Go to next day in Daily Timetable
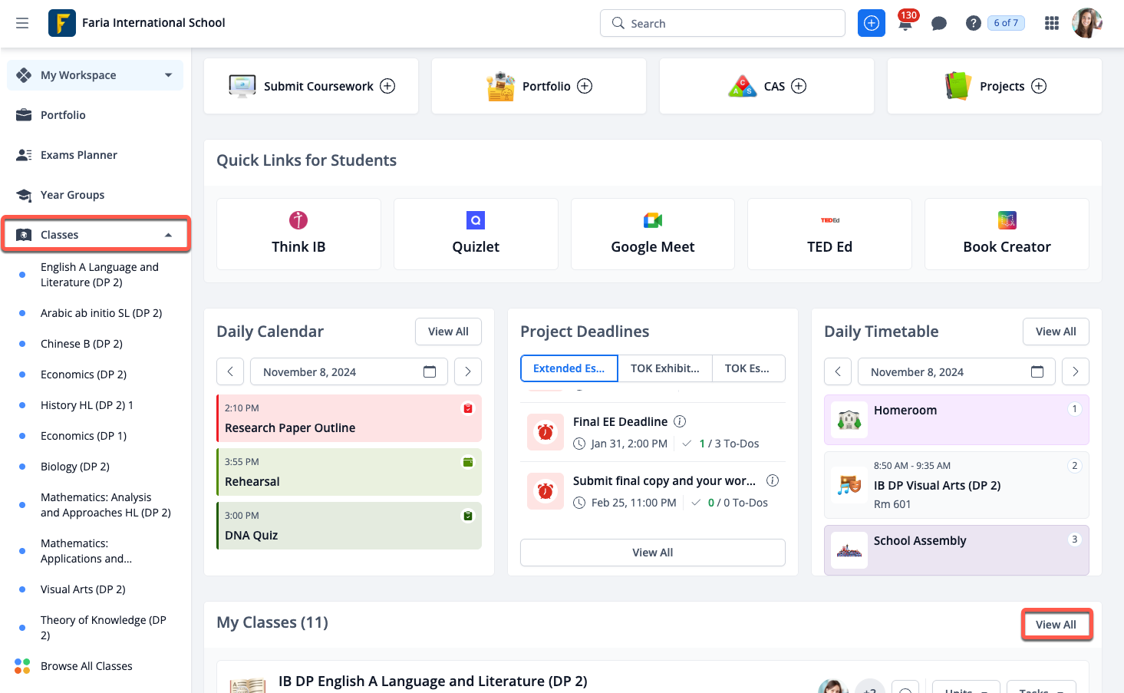This screenshot has width=1124, height=693. tap(1075, 372)
